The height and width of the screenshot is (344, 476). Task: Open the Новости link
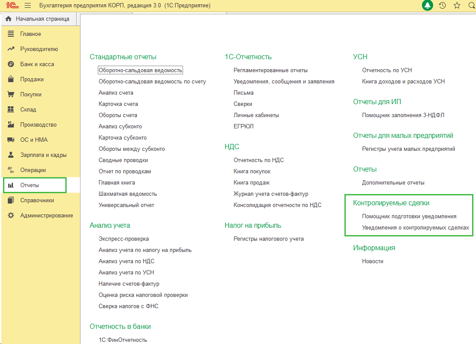point(373,261)
